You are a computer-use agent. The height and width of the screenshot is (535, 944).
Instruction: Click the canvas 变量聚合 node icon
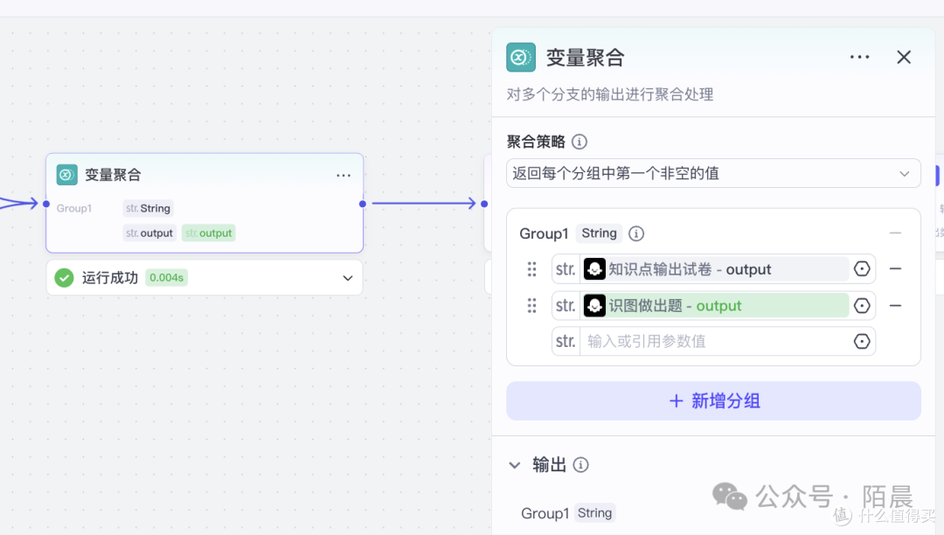(x=66, y=175)
